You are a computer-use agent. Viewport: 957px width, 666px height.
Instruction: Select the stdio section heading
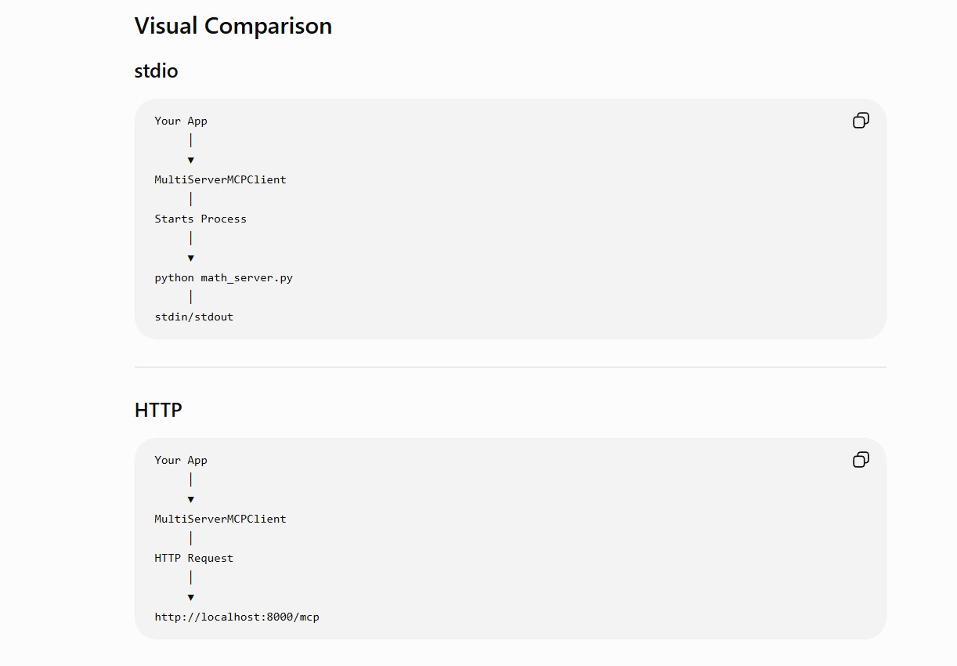pos(157,71)
